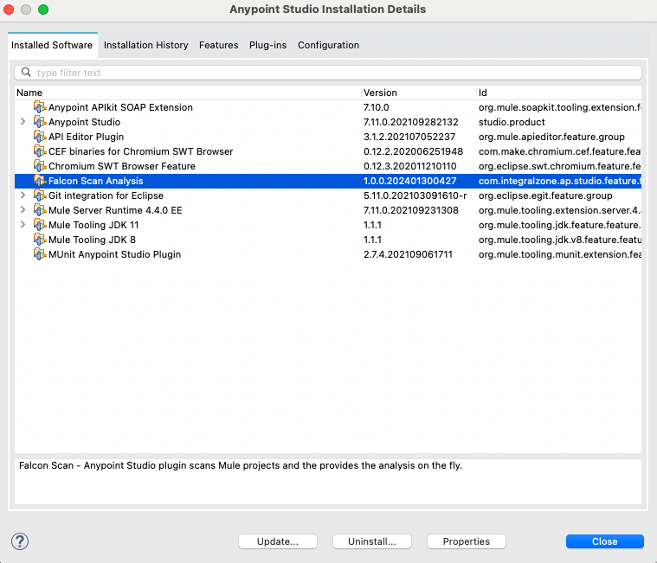This screenshot has height=563, width=657.
Task: Sort by the Id column header
Action: click(559, 93)
